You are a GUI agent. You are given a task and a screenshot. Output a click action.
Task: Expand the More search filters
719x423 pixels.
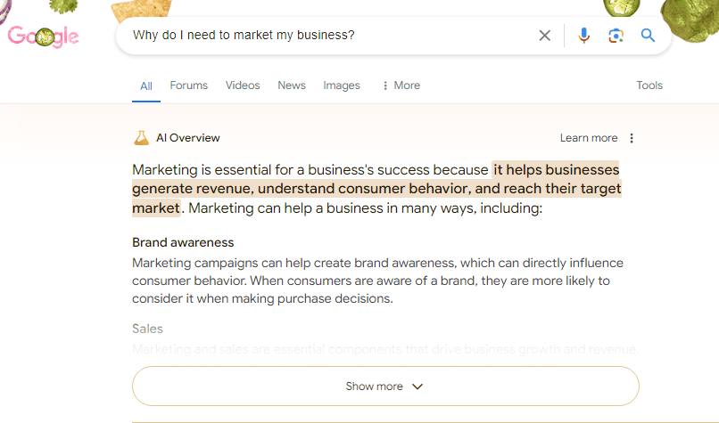pos(401,85)
